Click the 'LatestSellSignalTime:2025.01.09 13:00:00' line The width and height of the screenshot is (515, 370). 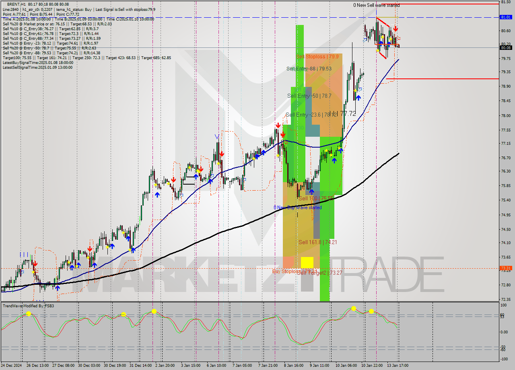click(37, 67)
